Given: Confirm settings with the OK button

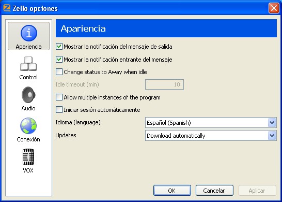Looking at the screenshot, I should 172,191.
